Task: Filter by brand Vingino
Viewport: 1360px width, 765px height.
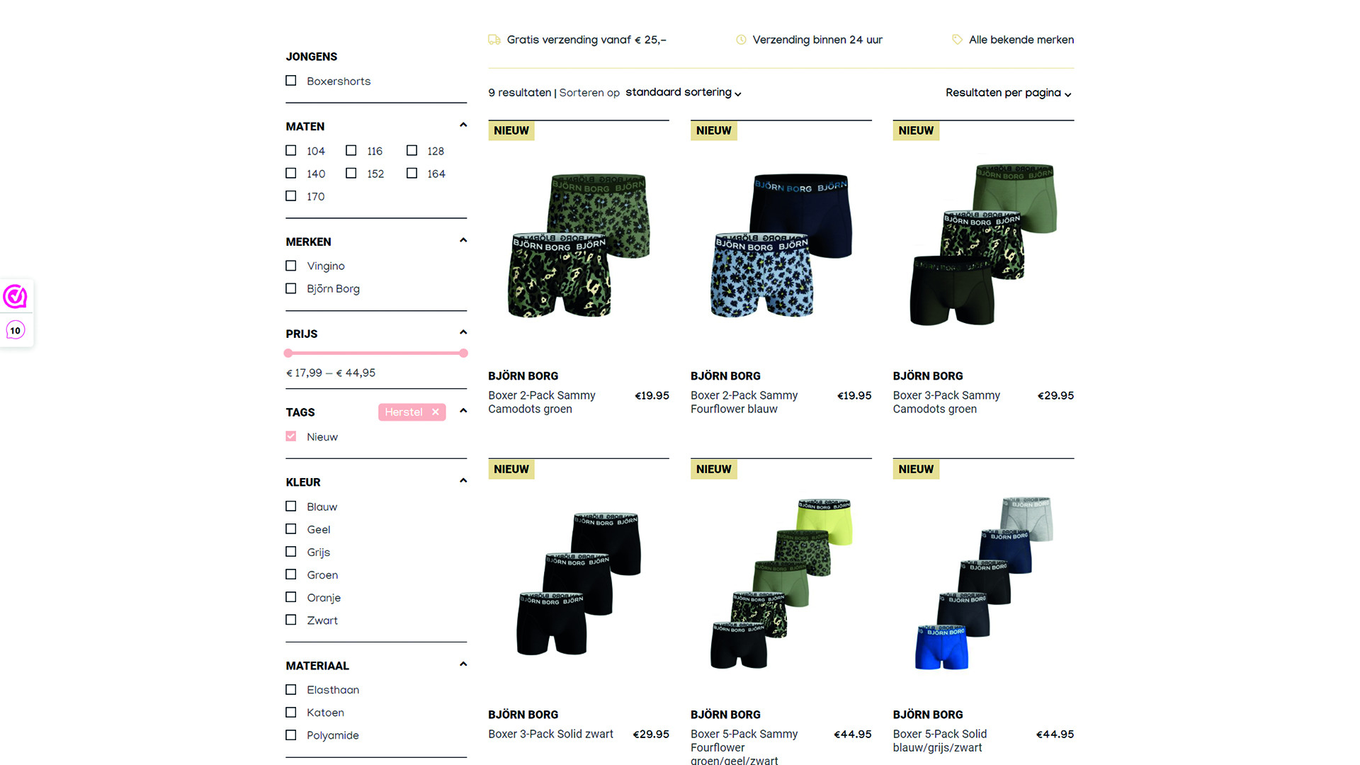Action: (x=290, y=266)
